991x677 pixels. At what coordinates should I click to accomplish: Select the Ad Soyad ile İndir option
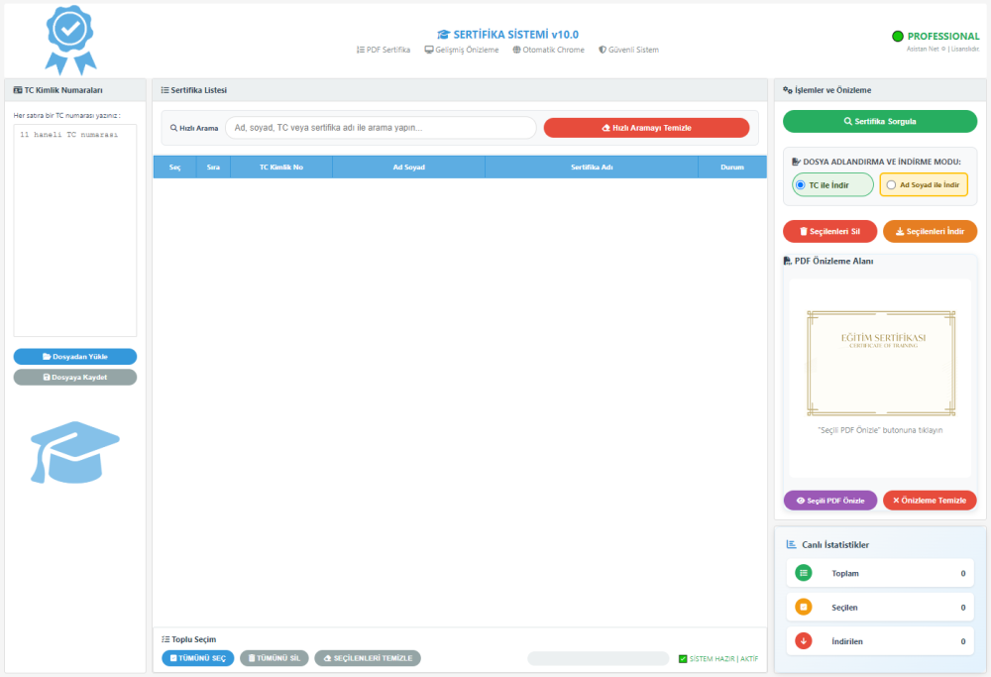(x=892, y=184)
